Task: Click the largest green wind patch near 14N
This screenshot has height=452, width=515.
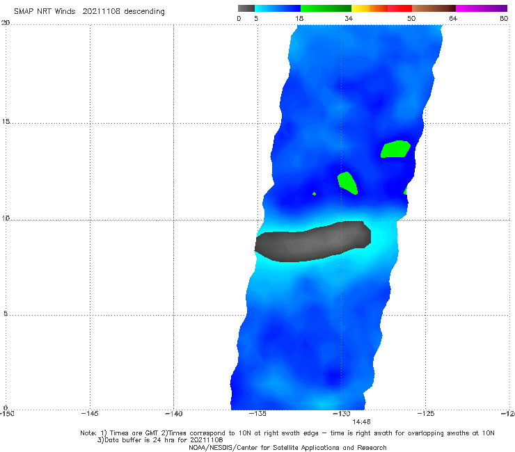Action: point(395,149)
